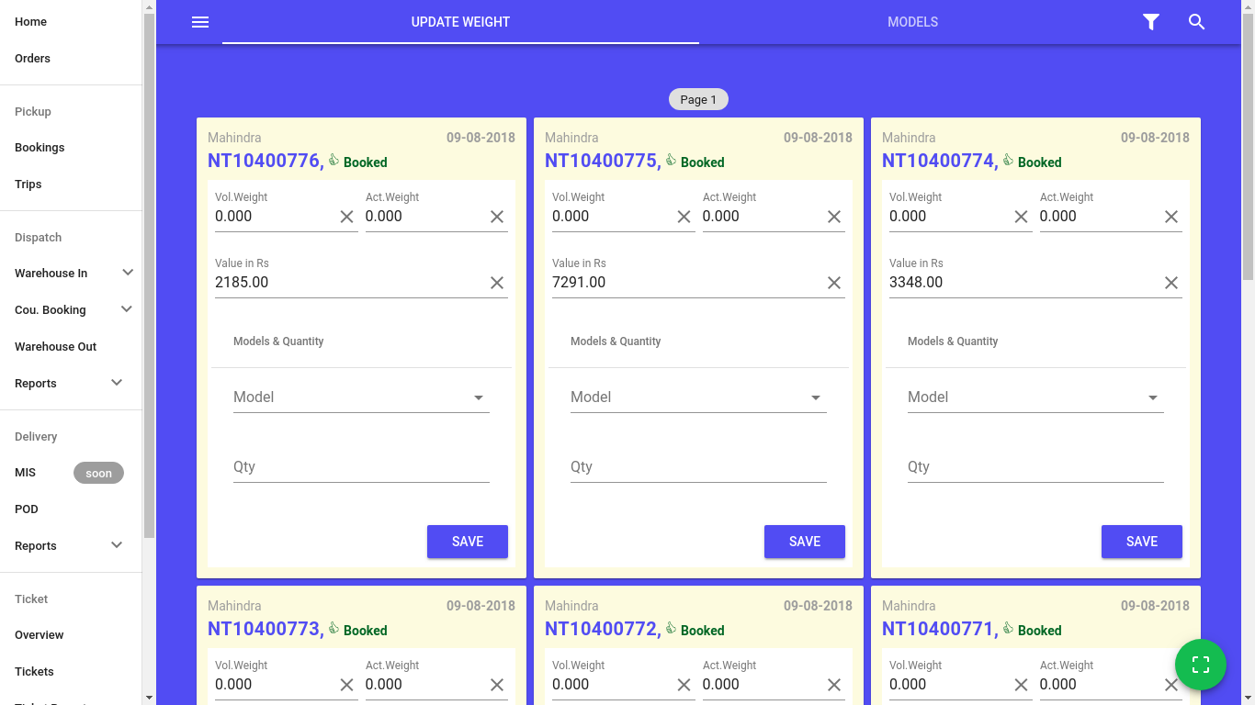The height and width of the screenshot is (705, 1255).
Task: Click the filter funnel icon
Action: 1150,22
